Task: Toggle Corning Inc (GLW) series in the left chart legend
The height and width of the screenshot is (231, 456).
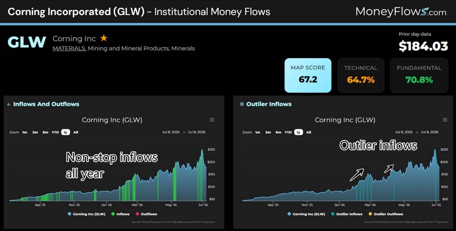Action: [87, 214]
